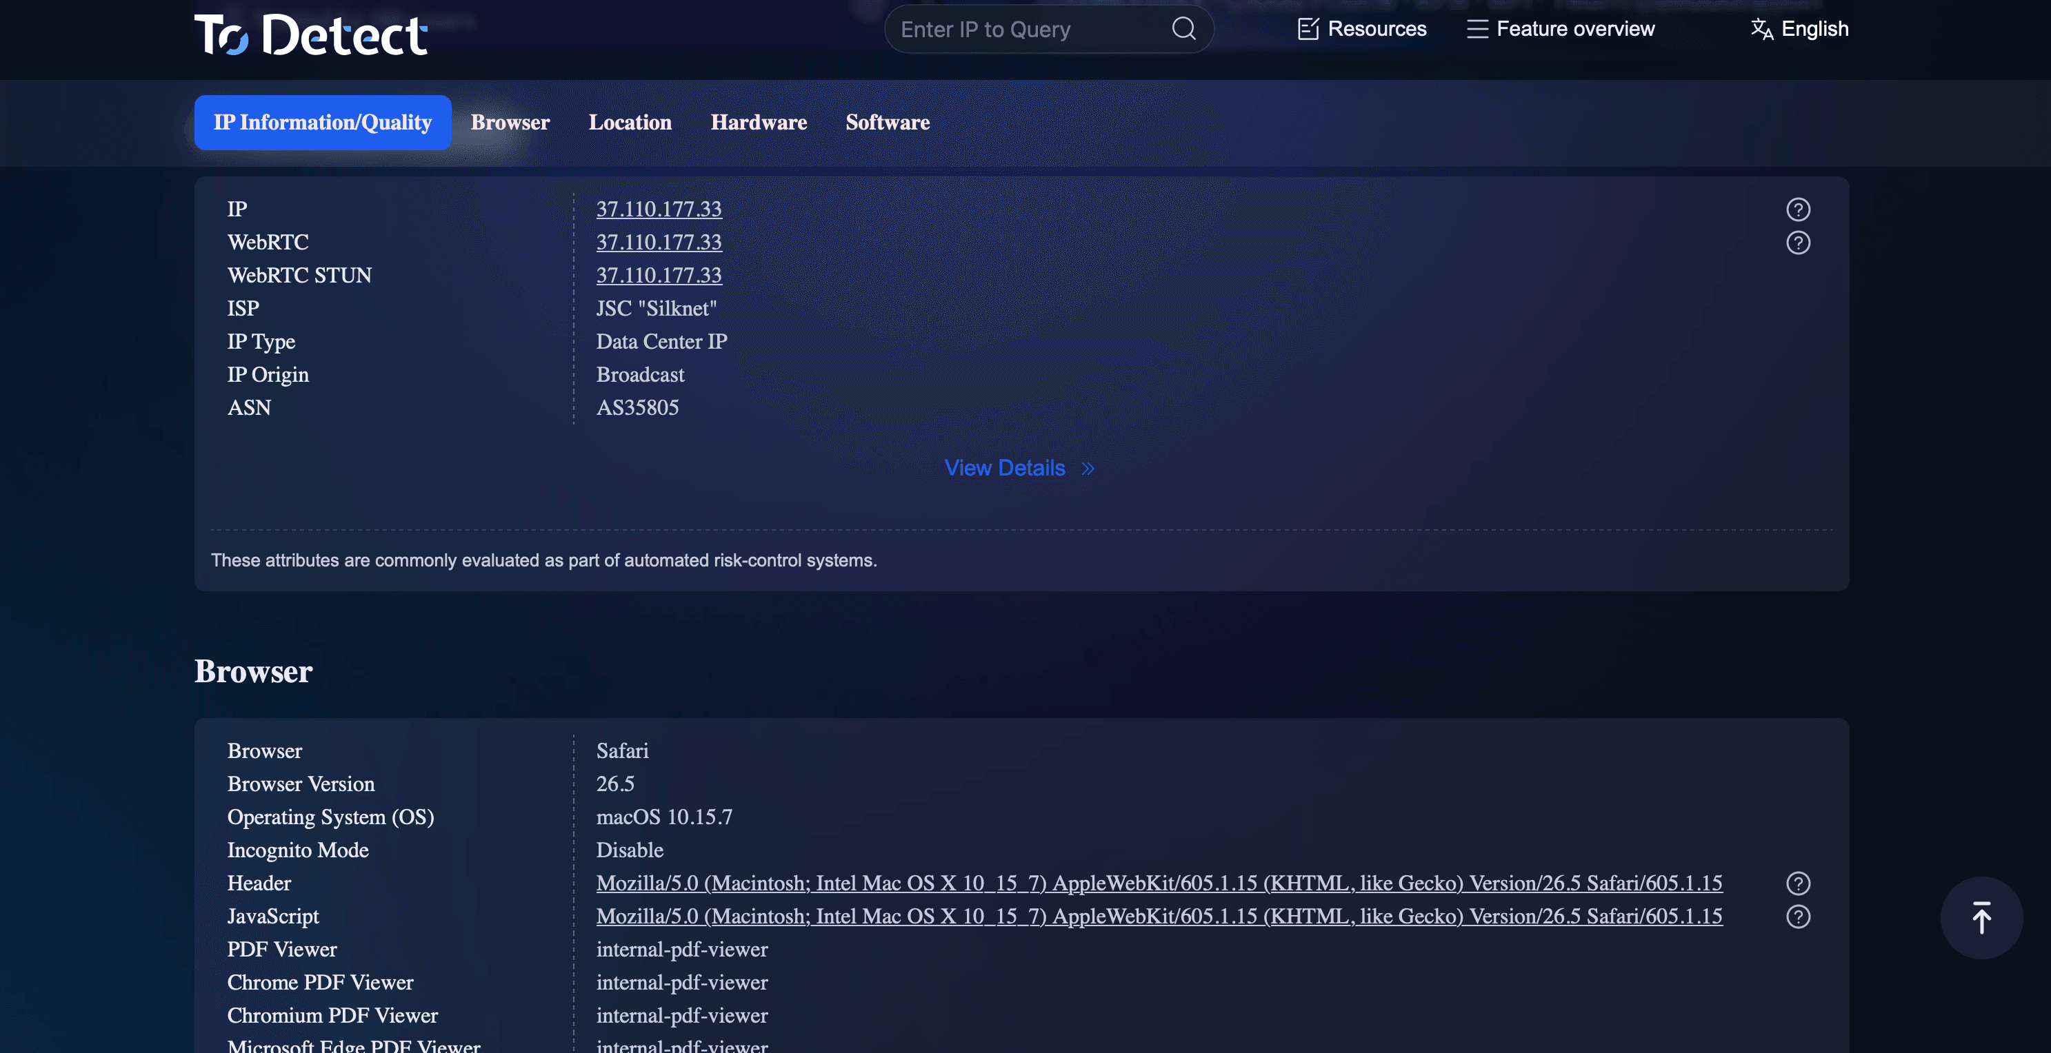The height and width of the screenshot is (1053, 2051).
Task: Select the Chromium PDF Viewer row value
Action: [x=681, y=1016]
